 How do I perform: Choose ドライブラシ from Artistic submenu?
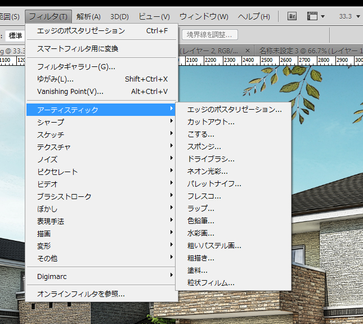(211, 159)
